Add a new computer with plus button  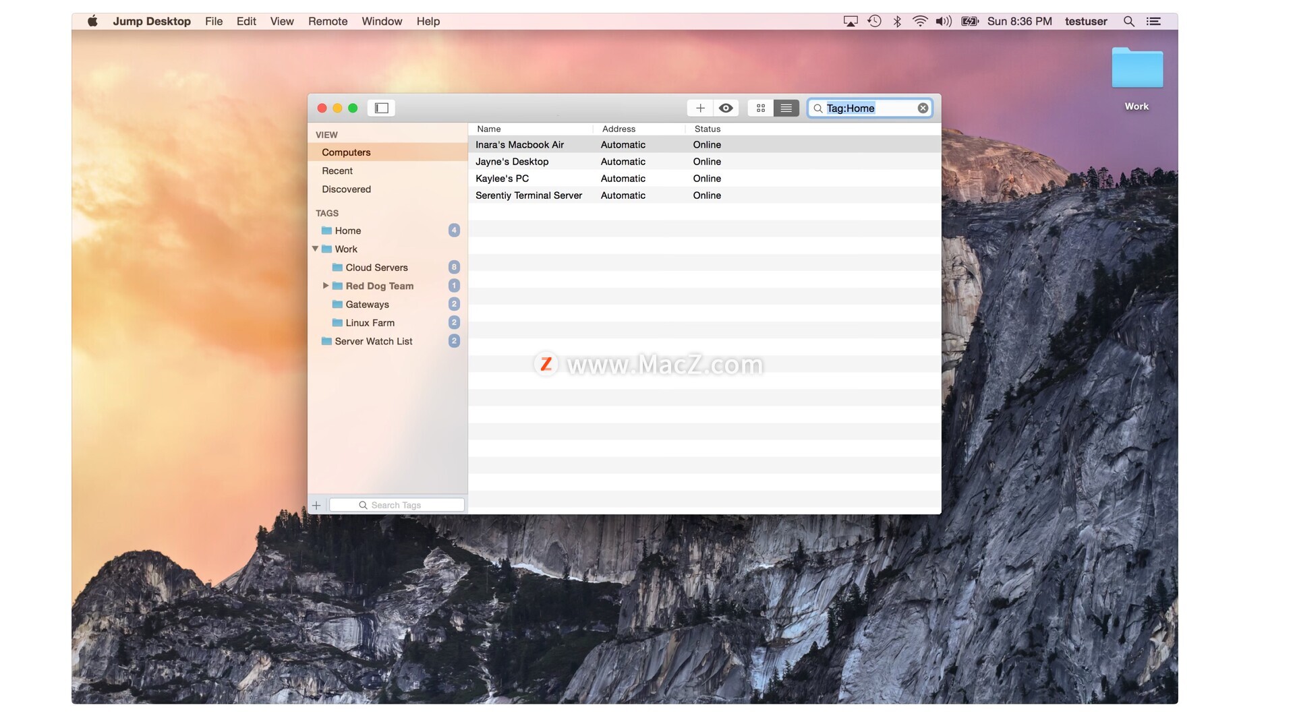pyautogui.click(x=700, y=108)
